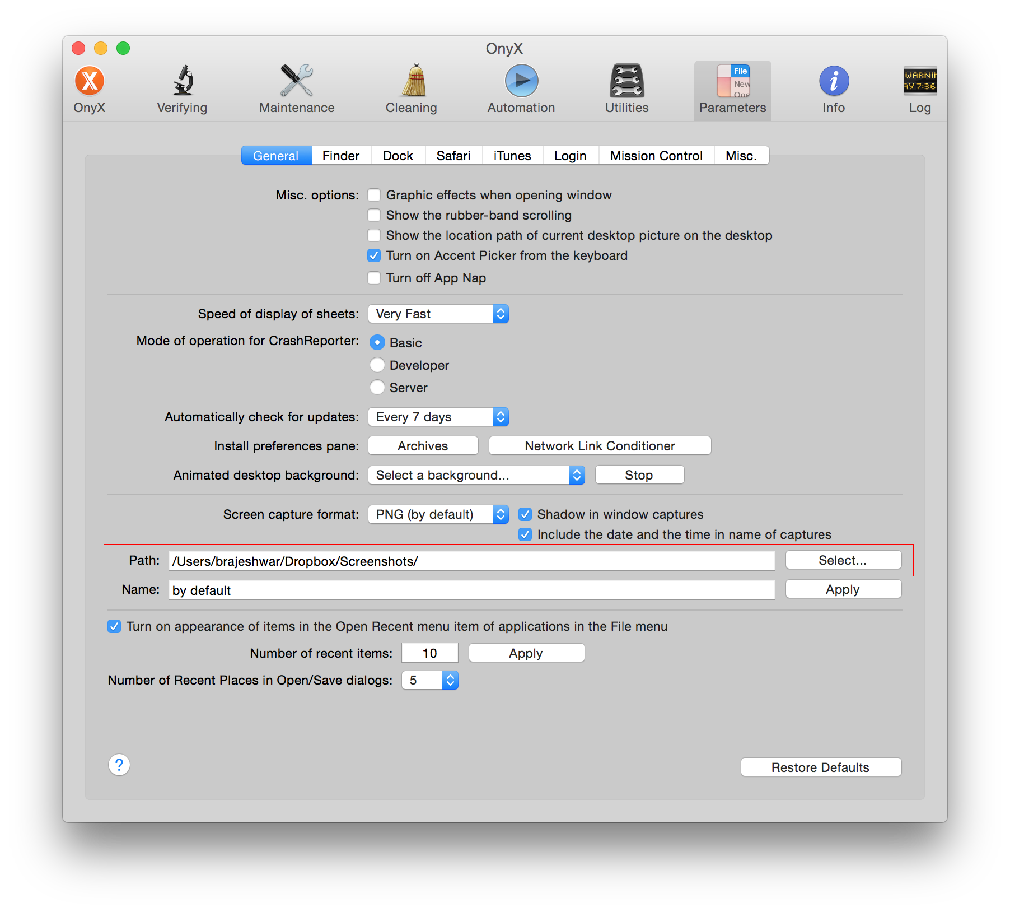Select the Developer CrashReporter mode
Viewport: 1010px width, 912px height.
click(377, 365)
